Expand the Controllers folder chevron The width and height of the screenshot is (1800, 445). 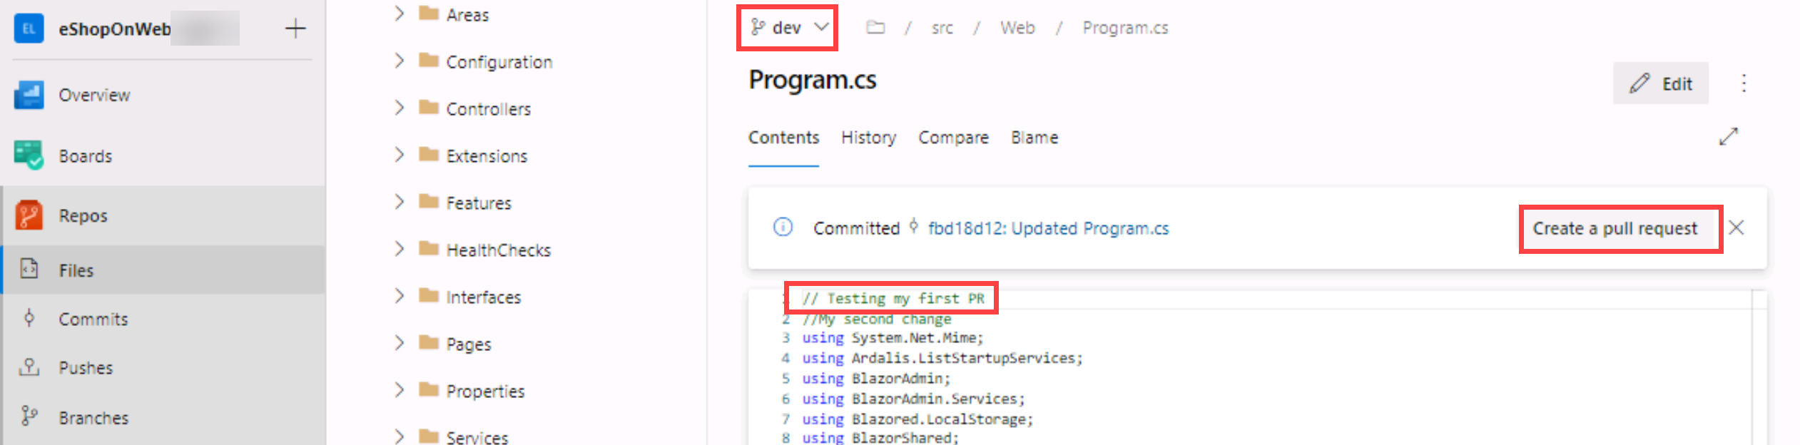[x=399, y=108]
